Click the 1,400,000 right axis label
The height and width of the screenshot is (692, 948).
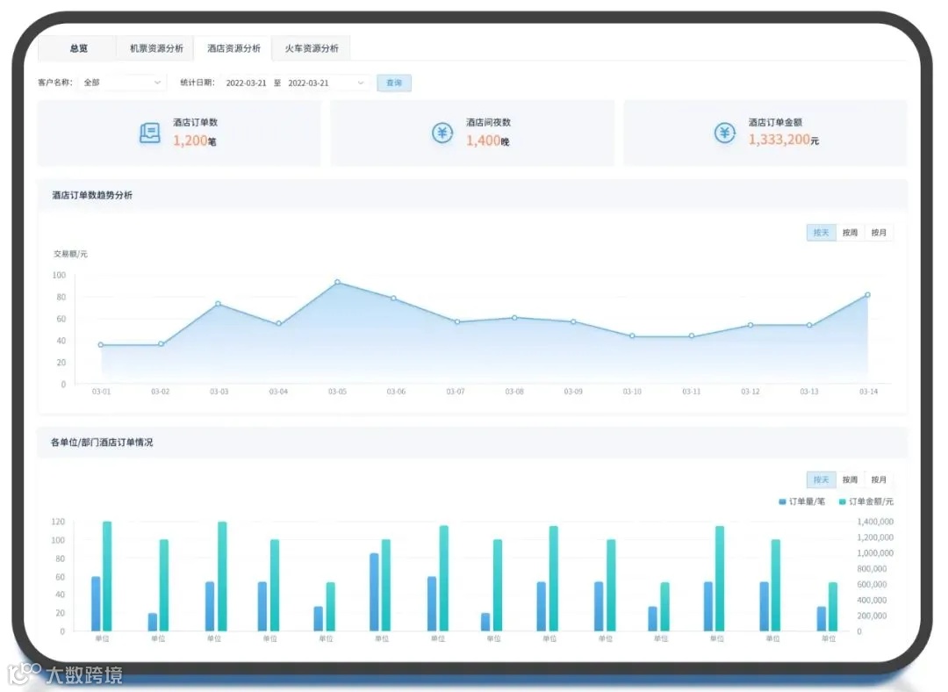coord(875,522)
